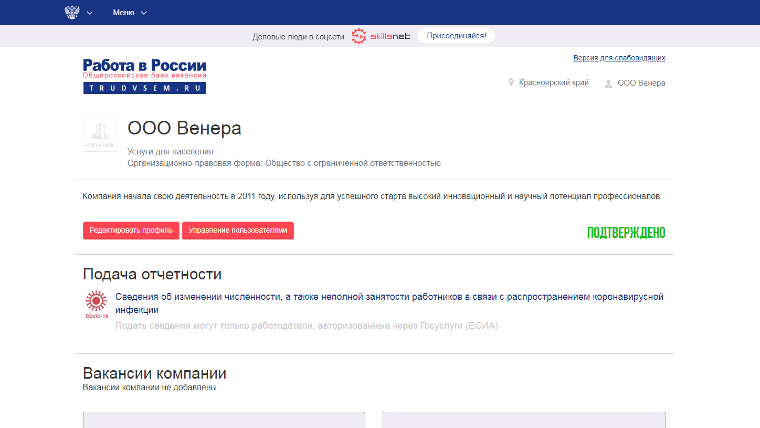
Task: Click the Услуги для населения text
Action: tap(171, 151)
